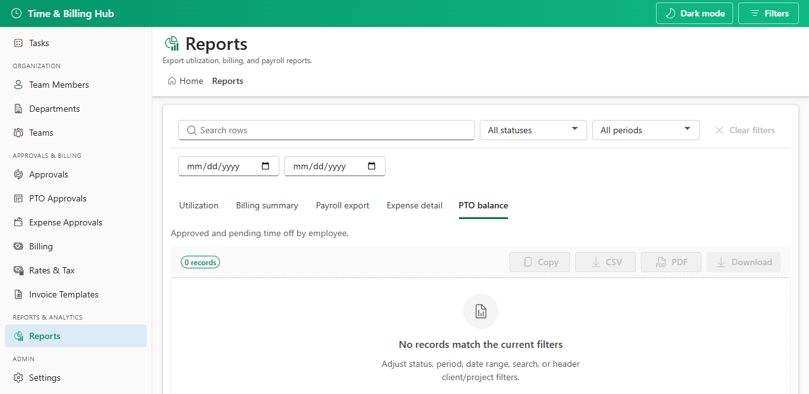This screenshot has width=809, height=394.
Task: Click the Copy export button
Action: (540, 262)
